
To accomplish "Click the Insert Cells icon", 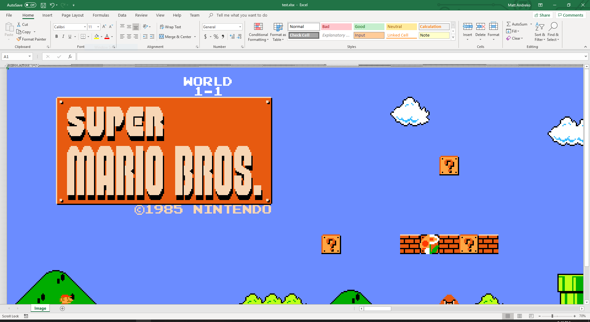I will [x=468, y=27].
